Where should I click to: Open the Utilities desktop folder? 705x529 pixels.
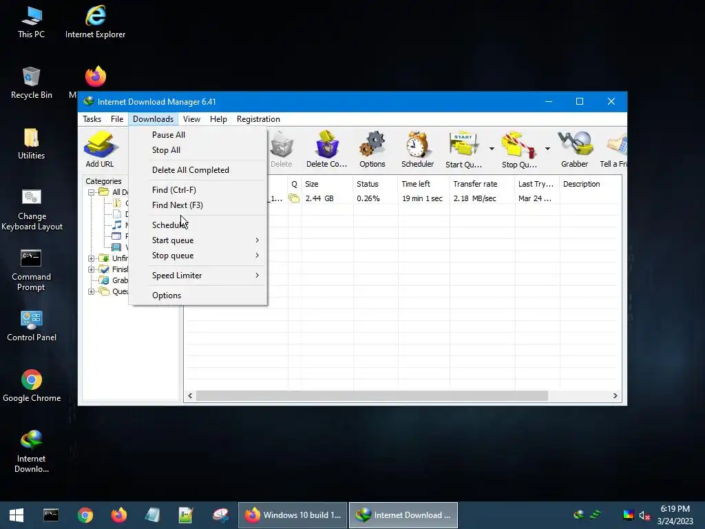click(32, 143)
